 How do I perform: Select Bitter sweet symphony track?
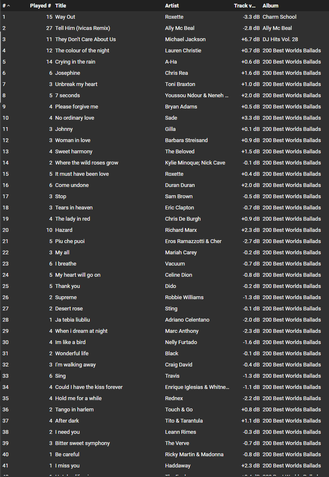(x=83, y=443)
